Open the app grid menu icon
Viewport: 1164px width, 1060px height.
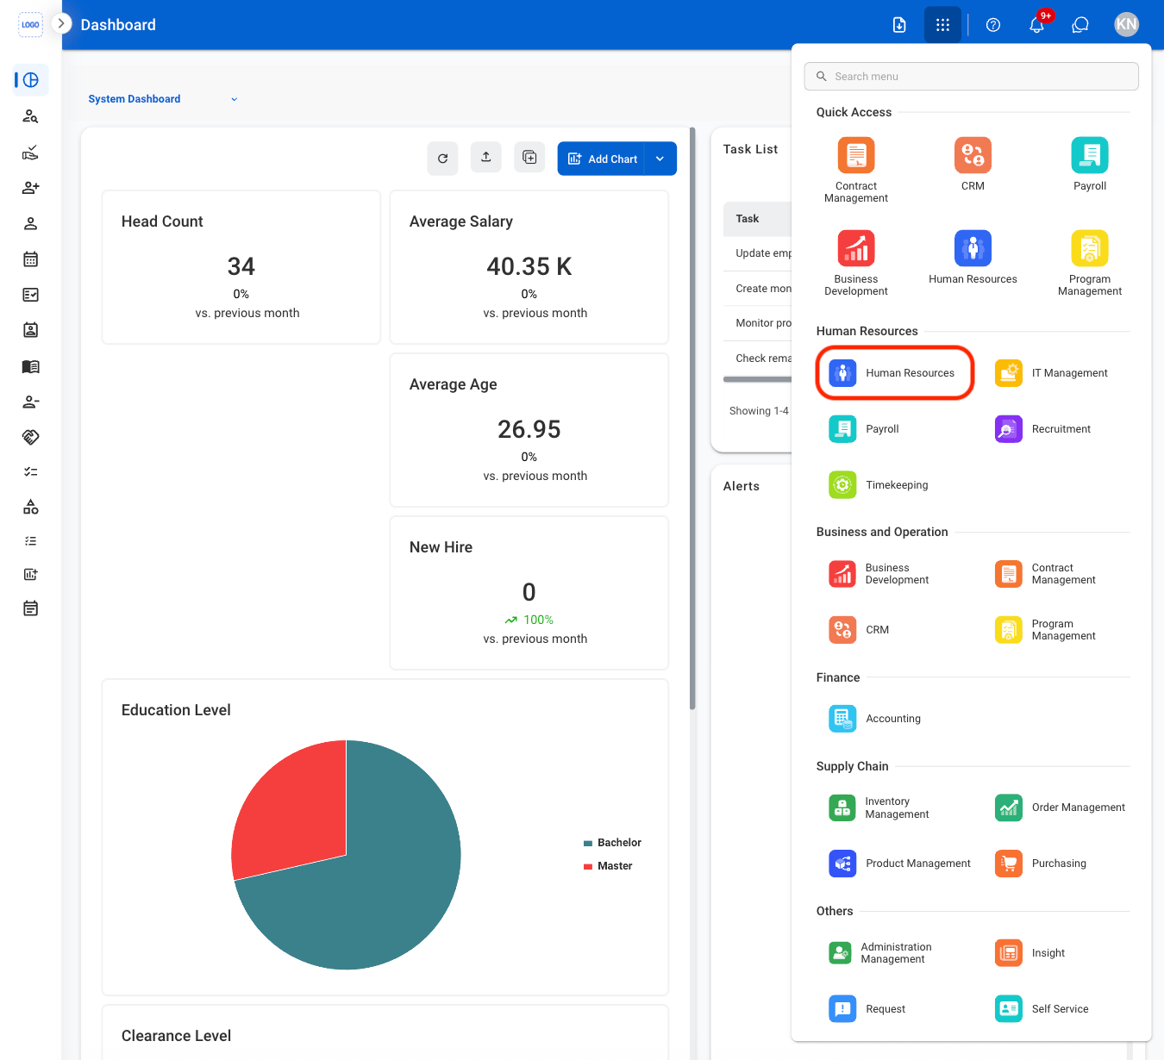(x=942, y=25)
